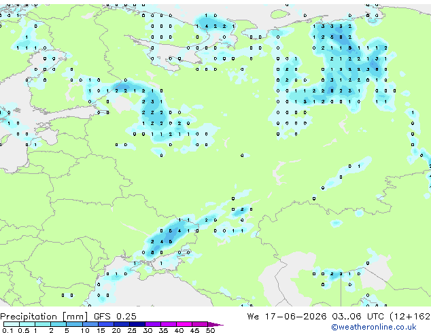Click the legend arrow tip beyond 50
Viewport: 431px width, 333px height.
point(215,324)
